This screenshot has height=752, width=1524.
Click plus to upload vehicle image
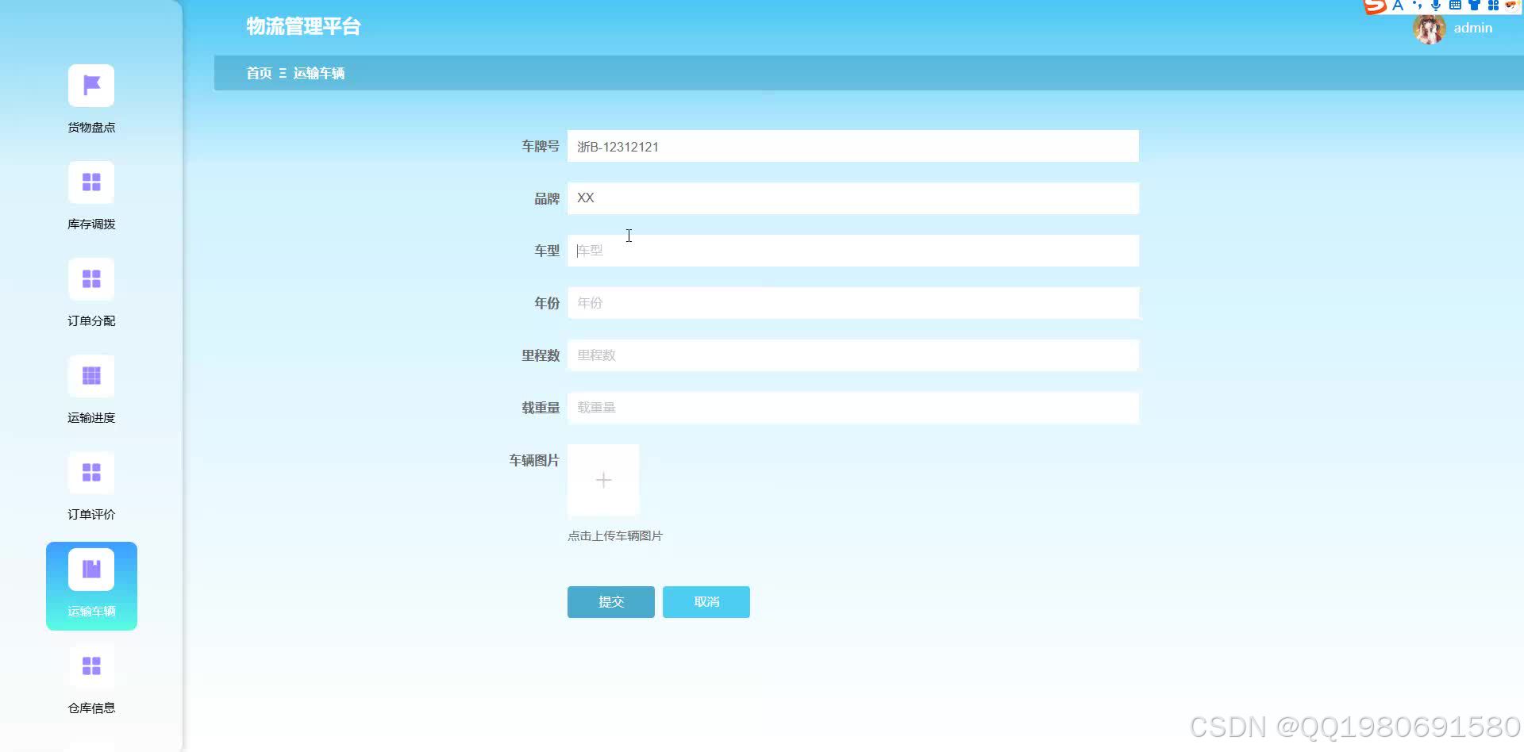(603, 480)
